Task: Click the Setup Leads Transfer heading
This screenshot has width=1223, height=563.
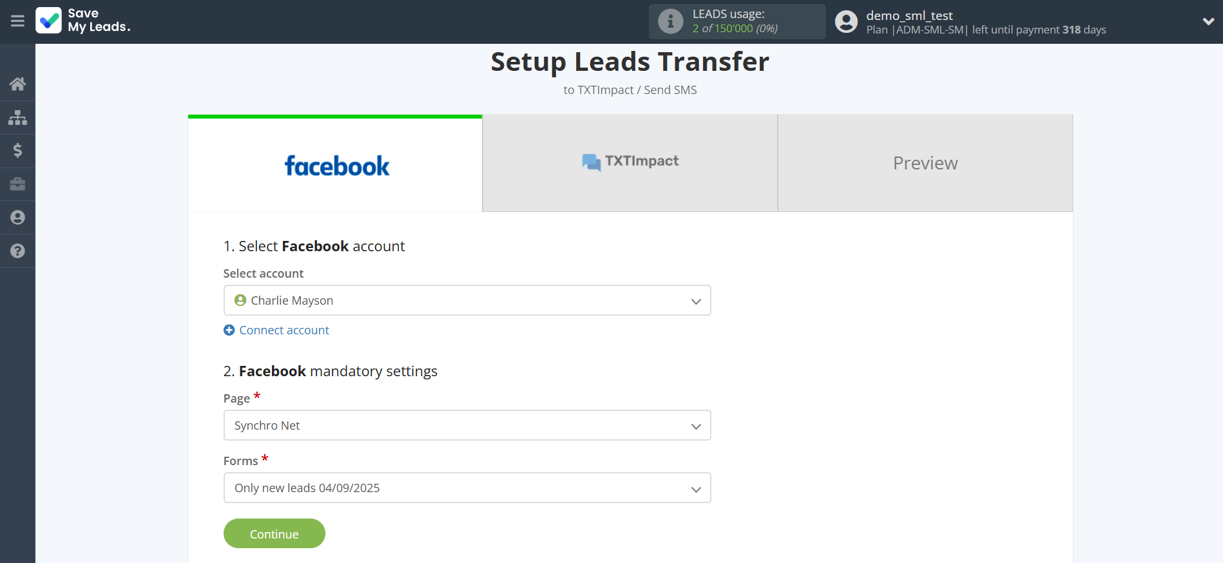Action: tap(630, 62)
